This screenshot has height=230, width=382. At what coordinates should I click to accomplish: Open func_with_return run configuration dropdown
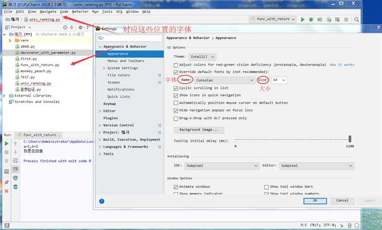[273, 19]
